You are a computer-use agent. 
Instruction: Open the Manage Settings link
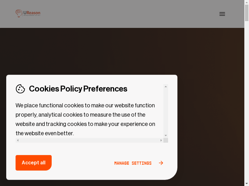(x=133, y=163)
